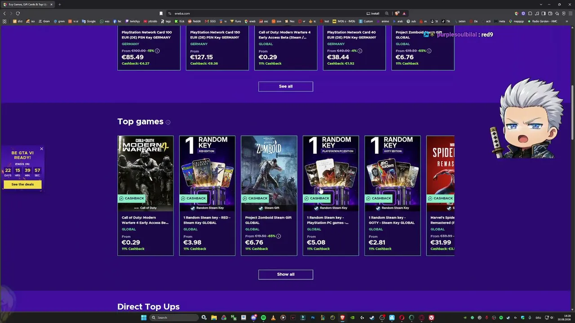Open Call of Duty Modern Warfare 4 cover thumbnail
Viewport: 575px width, 323px height.
pyautogui.click(x=146, y=173)
